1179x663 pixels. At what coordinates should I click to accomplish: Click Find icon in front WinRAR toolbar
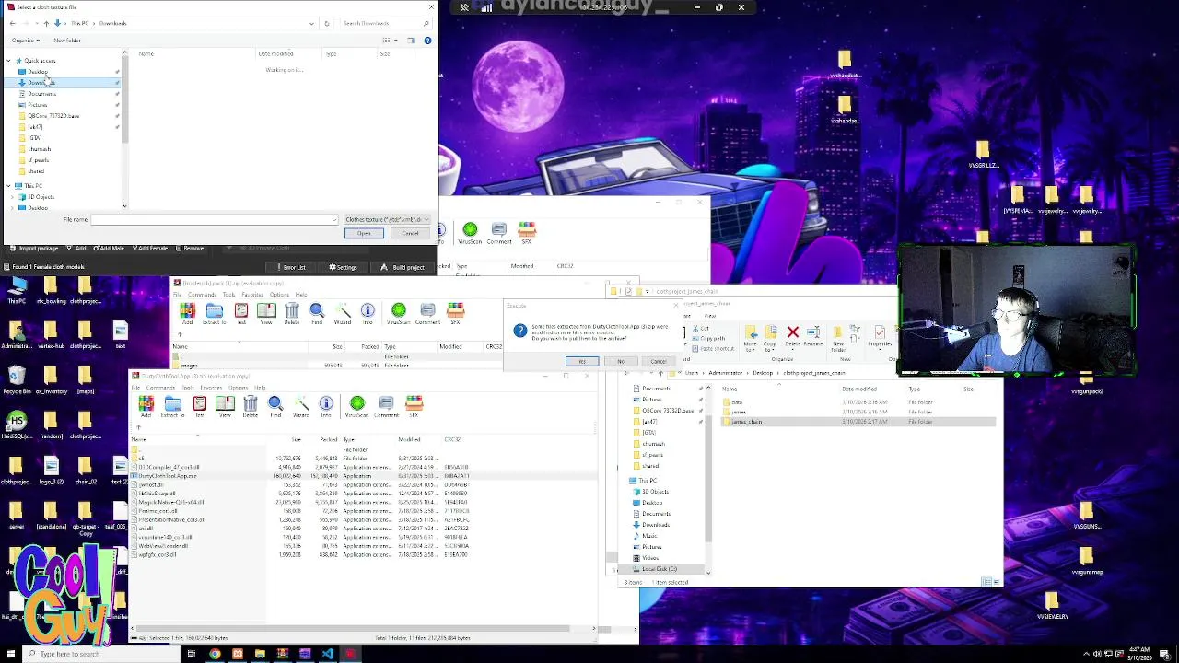274,406
